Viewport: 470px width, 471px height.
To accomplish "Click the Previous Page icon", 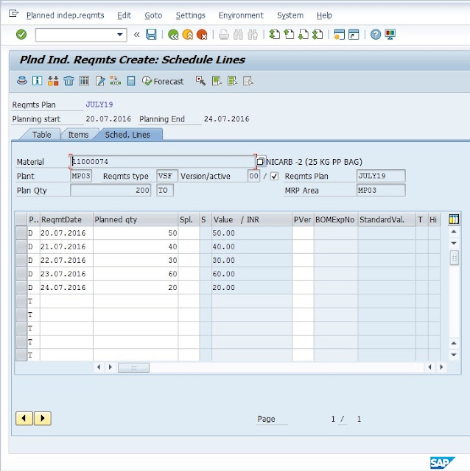I will pyautogui.click(x=289, y=35).
